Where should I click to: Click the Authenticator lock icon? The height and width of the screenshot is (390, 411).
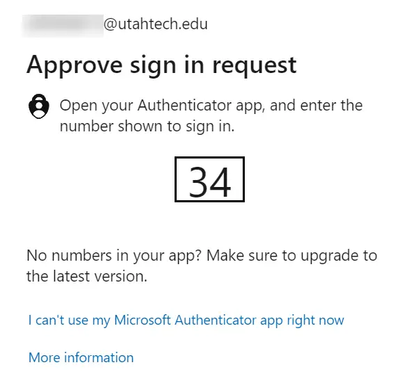pos(39,106)
